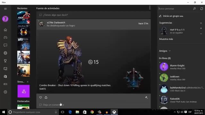Expand the Amigos dropdown filter
Viewport: 205px width, 115px height.
165,51
